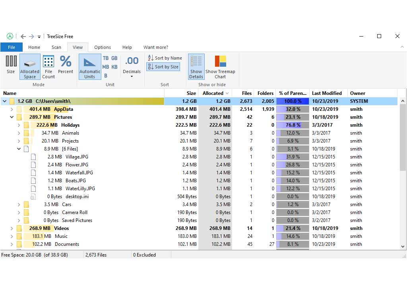Screen dimensions: 407x305
Task: Set unit to TB
Action: pos(106,58)
